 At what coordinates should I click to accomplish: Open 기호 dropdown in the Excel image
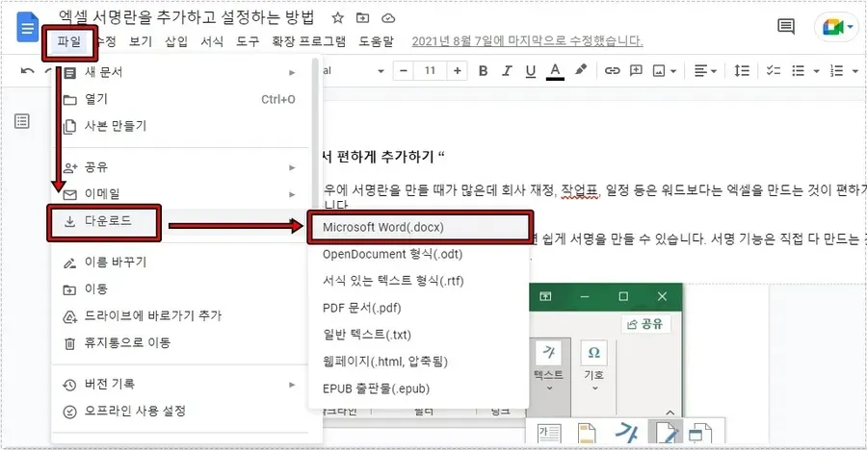pyautogui.click(x=593, y=365)
